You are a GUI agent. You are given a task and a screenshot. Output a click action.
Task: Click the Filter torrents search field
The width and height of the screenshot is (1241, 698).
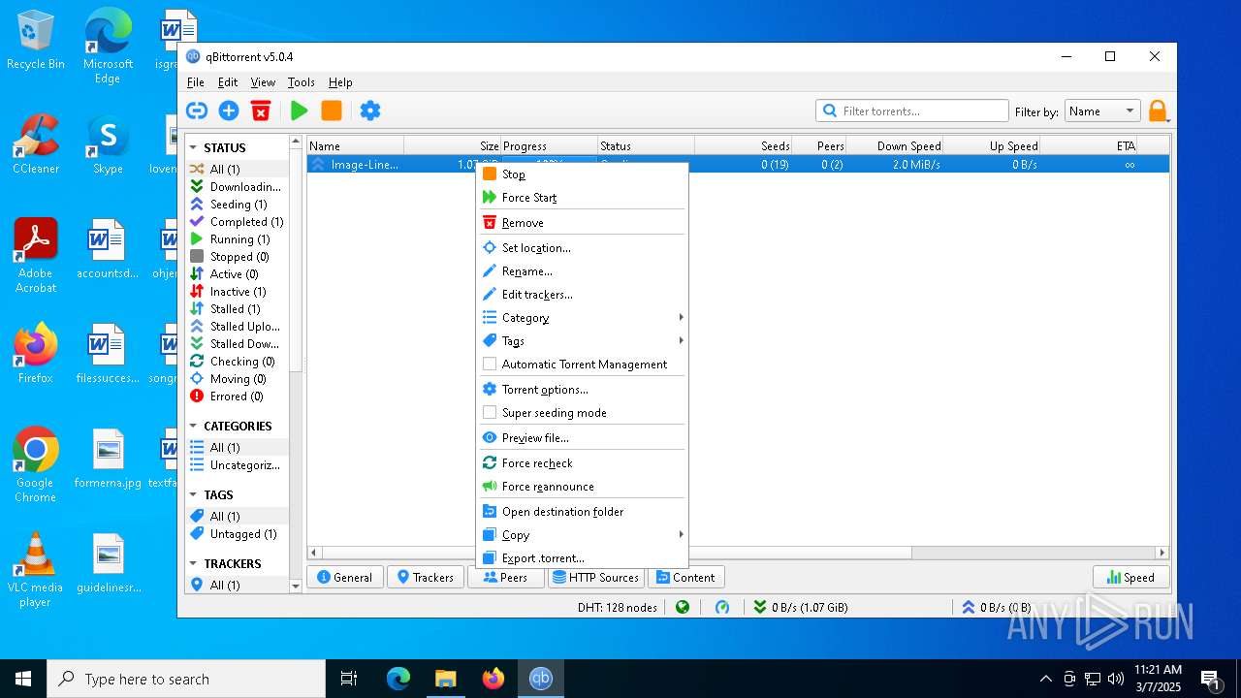(x=912, y=111)
